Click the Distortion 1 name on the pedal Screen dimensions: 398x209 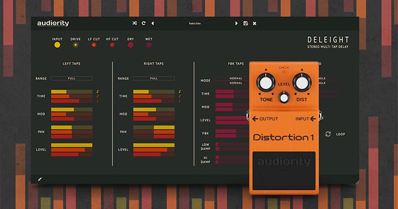[x=283, y=137]
